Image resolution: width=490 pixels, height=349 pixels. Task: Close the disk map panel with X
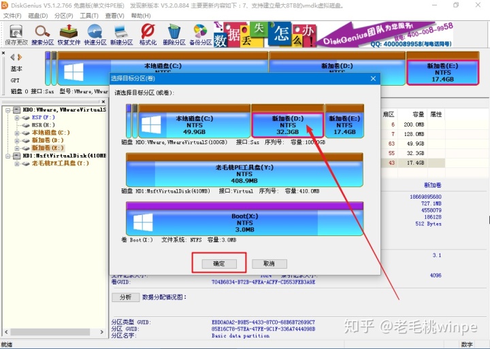coord(3,53)
